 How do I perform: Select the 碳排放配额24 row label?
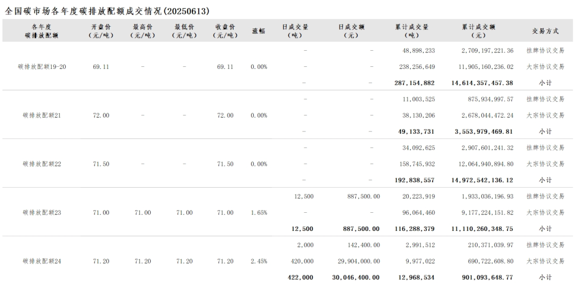click(x=42, y=261)
